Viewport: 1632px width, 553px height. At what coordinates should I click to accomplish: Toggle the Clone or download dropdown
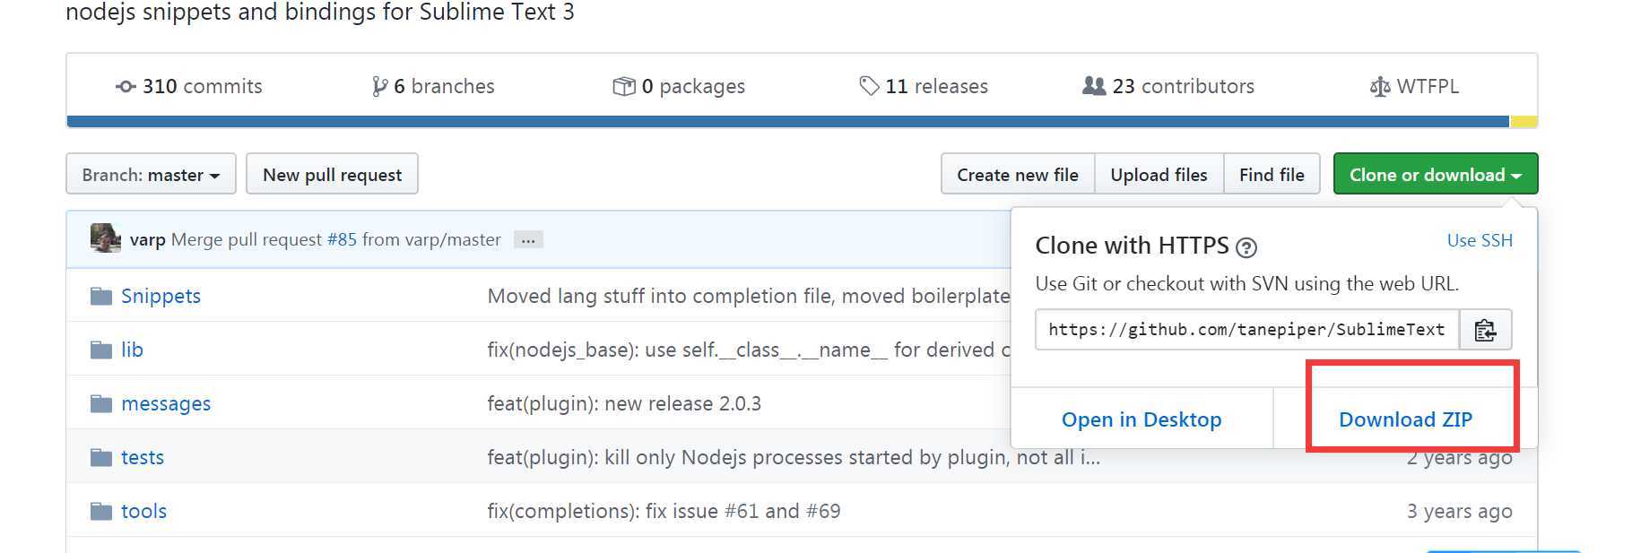[1435, 174]
